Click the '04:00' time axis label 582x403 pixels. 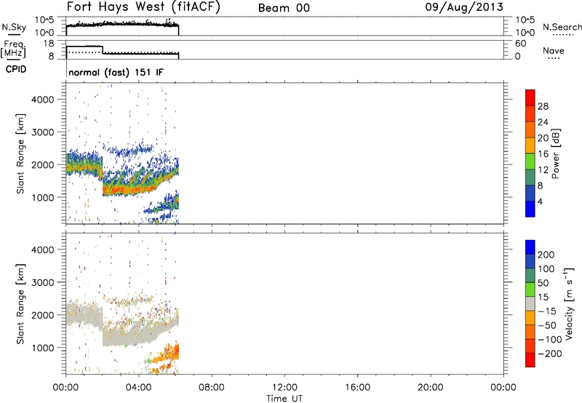coord(138,388)
